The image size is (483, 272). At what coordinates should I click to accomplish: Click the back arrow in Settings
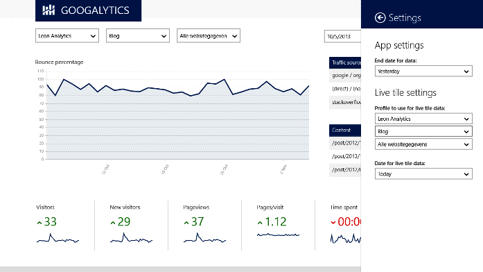(380, 18)
